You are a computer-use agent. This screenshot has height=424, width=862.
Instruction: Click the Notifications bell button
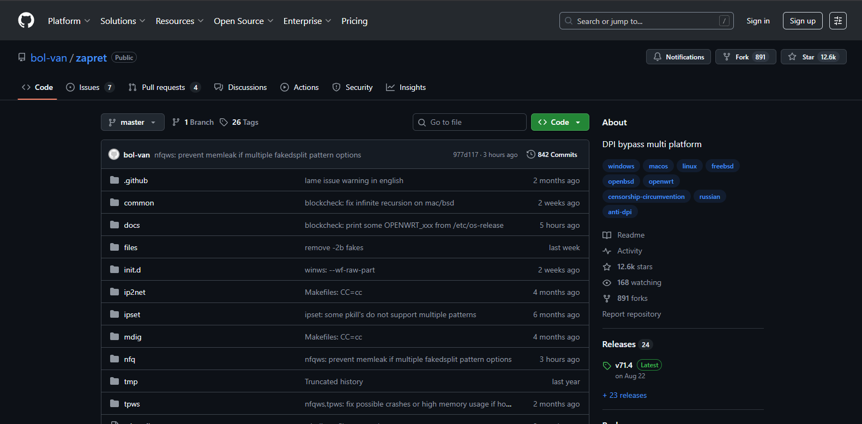(678, 57)
